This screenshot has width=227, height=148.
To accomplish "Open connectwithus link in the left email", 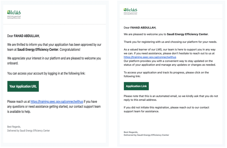I will click(57, 101).
